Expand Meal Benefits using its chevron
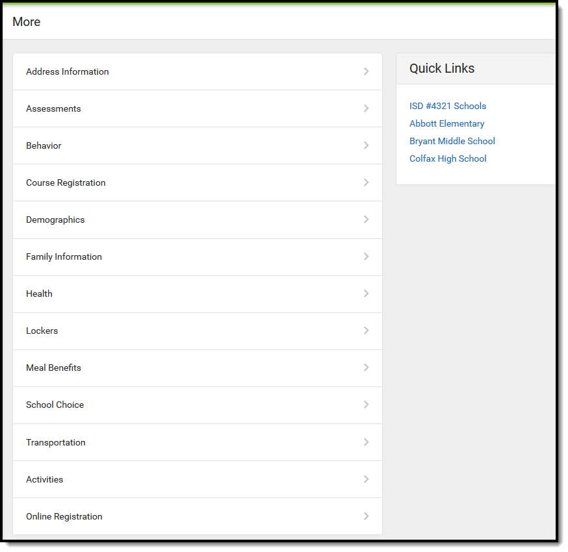Viewport: 568px width, 552px height. (x=367, y=368)
